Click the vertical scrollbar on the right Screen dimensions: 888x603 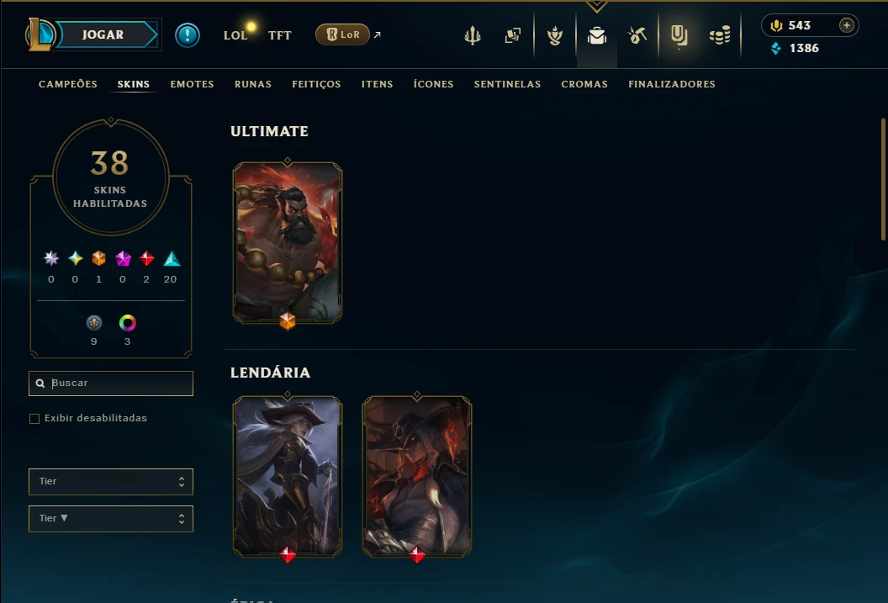pos(884,179)
